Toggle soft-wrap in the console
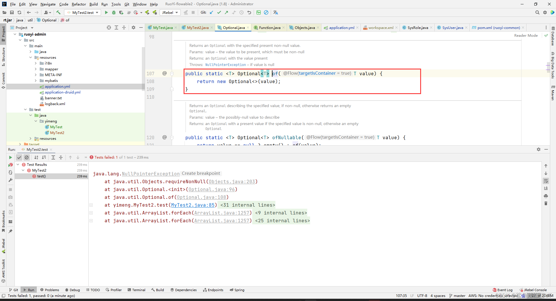 click(x=546, y=181)
